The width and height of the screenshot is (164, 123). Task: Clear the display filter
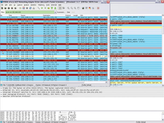click(68, 12)
